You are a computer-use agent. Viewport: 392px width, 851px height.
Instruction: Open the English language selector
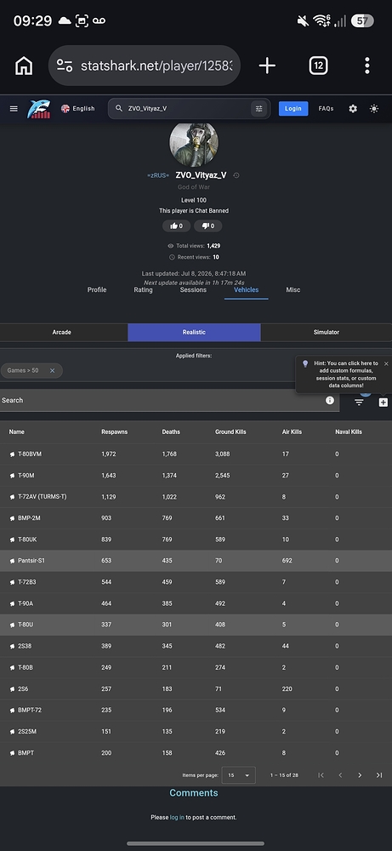(x=78, y=109)
